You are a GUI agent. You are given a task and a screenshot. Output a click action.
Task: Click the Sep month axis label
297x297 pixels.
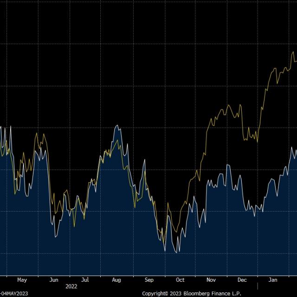click(149, 280)
